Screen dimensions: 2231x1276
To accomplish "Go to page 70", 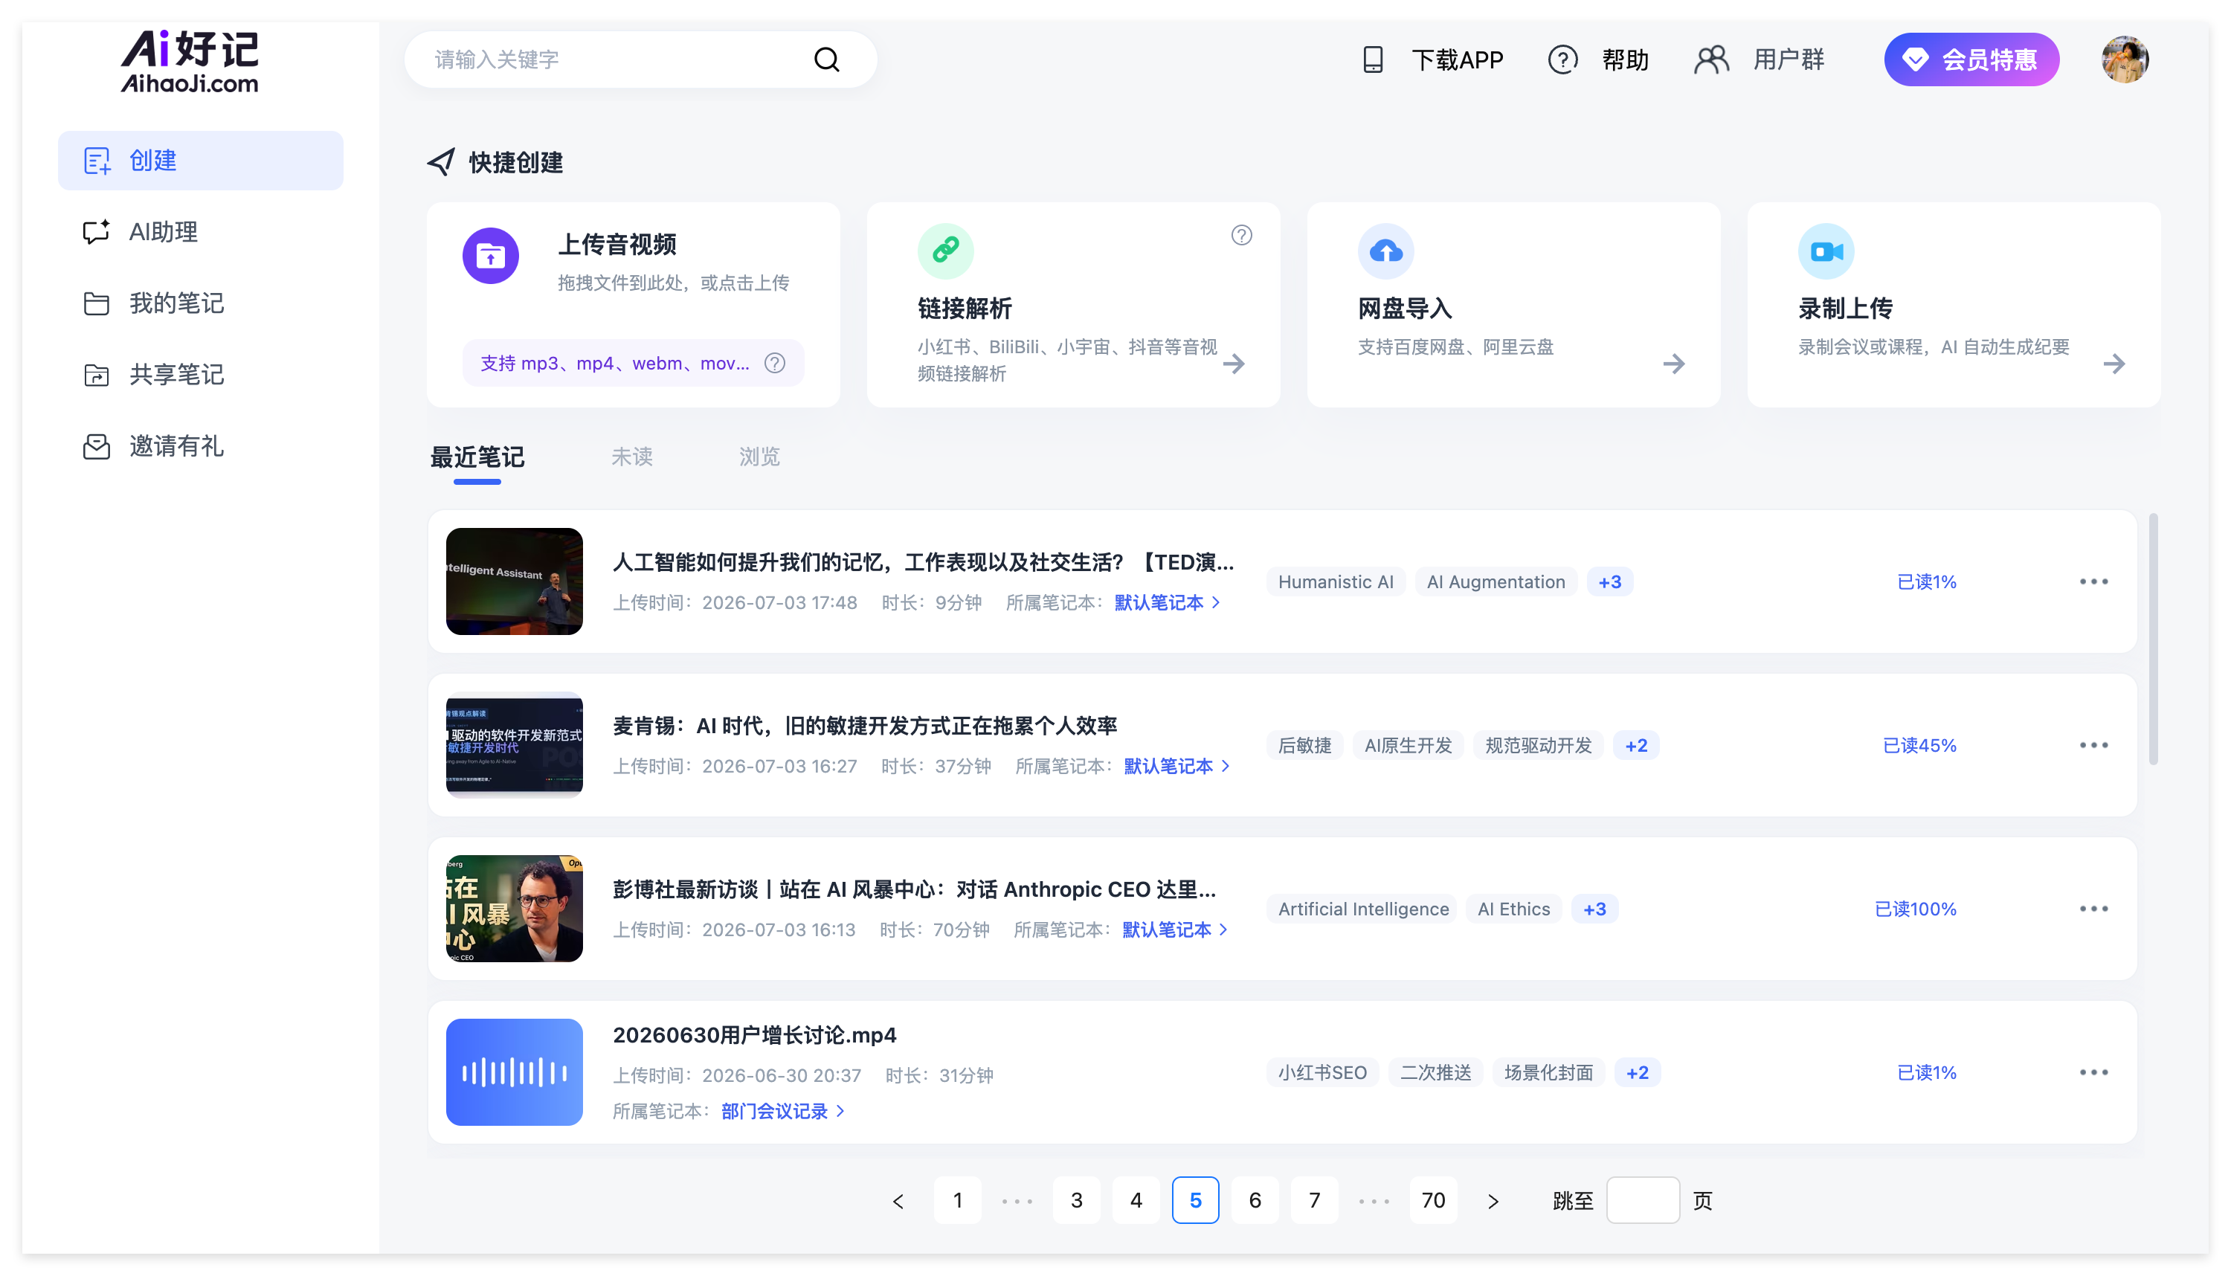I will pos(1434,1199).
